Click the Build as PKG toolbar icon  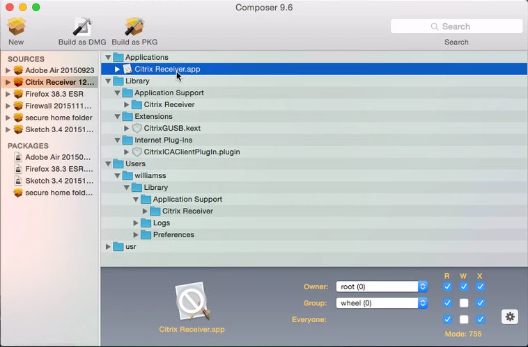coord(134,26)
